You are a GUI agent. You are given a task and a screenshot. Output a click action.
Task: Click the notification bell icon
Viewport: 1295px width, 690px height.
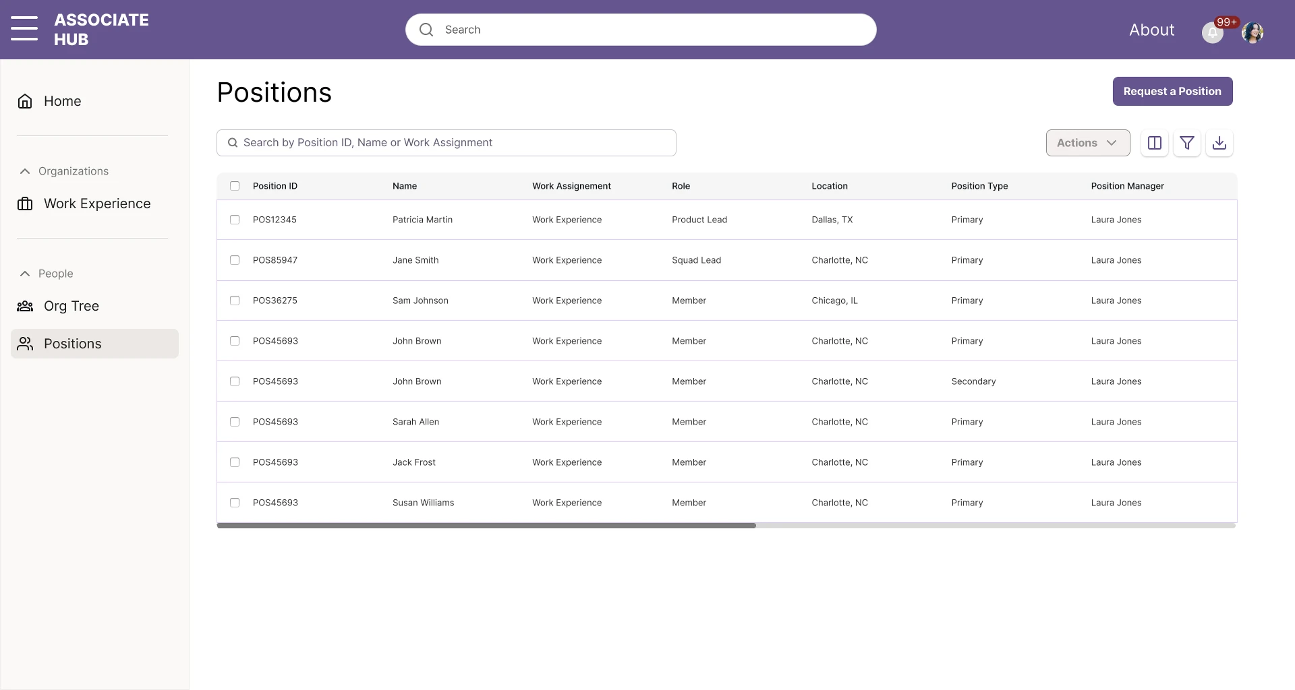click(x=1212, y=33)
